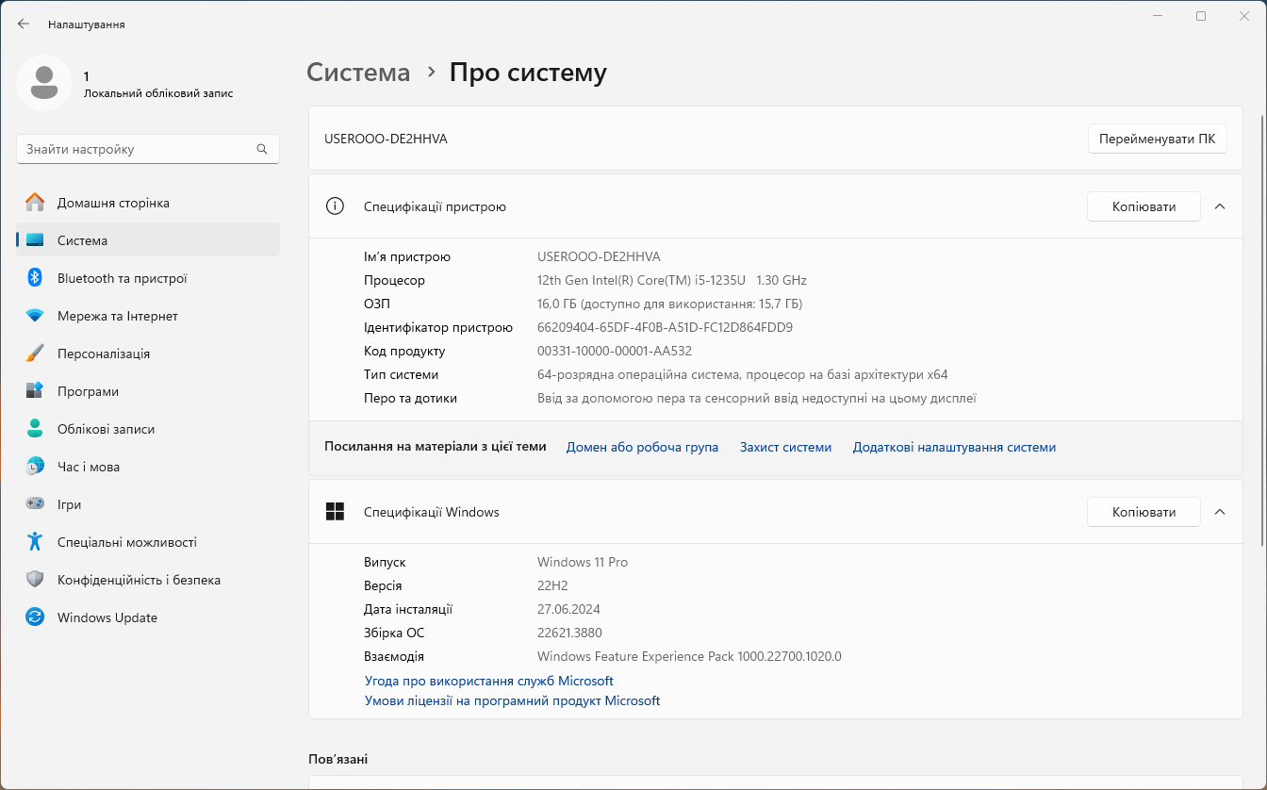
Task: Click the Перо та дотики value text
Action: (x=757, y=398)
